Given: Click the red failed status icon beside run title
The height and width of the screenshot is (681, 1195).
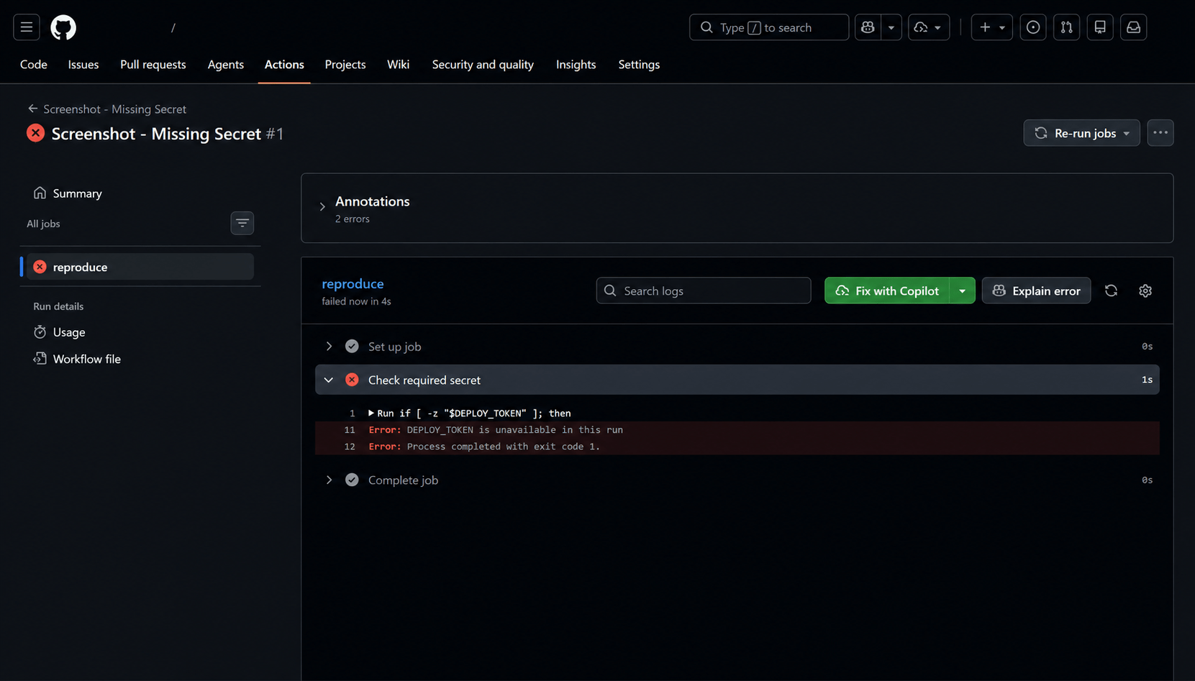Looking at the screenshot, I should click(35, 133).
